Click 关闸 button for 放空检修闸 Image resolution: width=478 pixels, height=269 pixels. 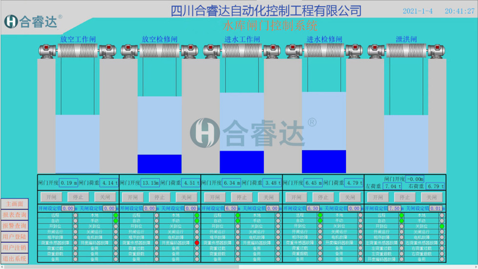pos(186,197)
